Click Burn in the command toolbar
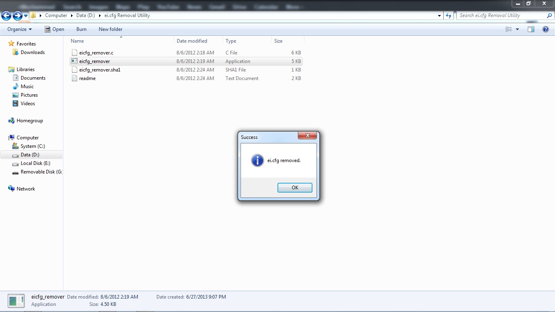This screenshot has width=555, height=312. (x=81, y=29)
